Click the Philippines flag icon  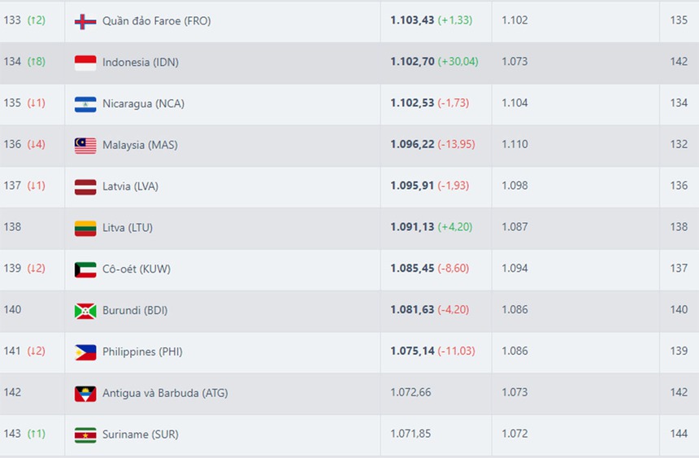pos(85,352)
